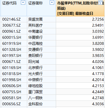The height and width of the screenshot is (108, 105).
Task: Click the 荣盛发展 name cell
Action: coord(42,19)
